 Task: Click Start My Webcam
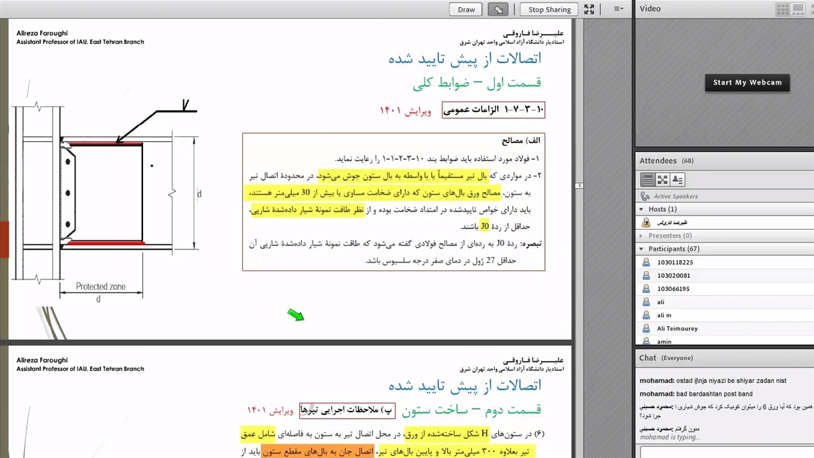click(747, 83)
